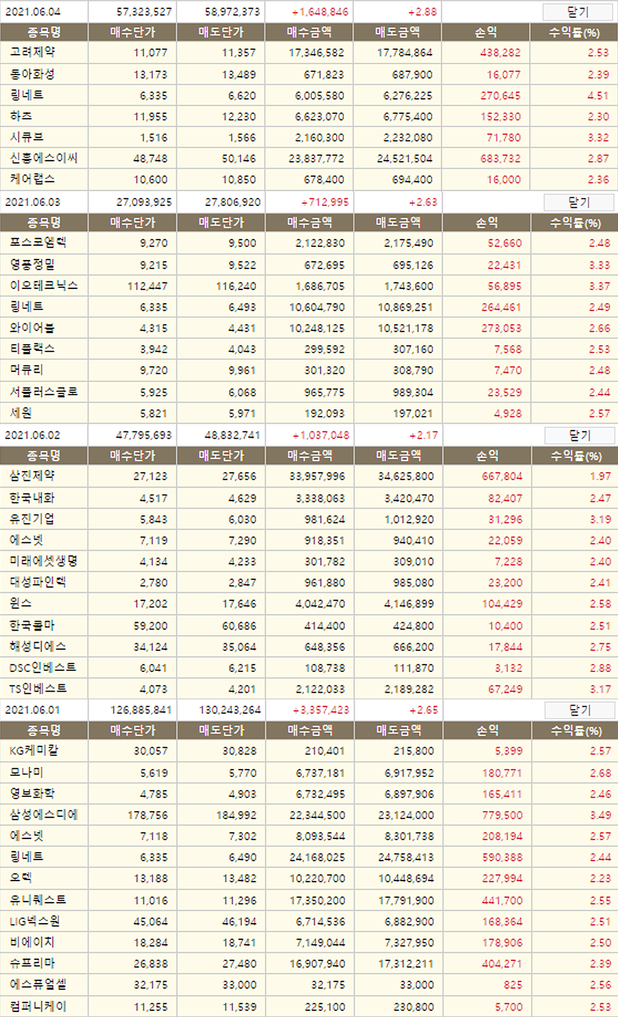Click stock name 하츠
The height and width of the screenshot is (1017, 618).
tap(21, 116)
